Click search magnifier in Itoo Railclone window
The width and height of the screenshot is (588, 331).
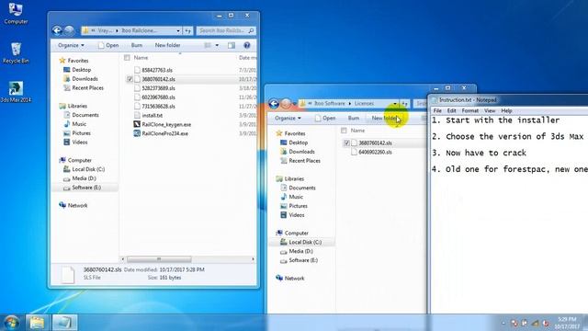coord(251,30)
